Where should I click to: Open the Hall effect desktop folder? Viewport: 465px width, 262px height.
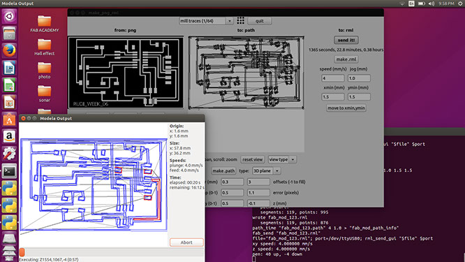pyautogui.click(x=44, y=48)
